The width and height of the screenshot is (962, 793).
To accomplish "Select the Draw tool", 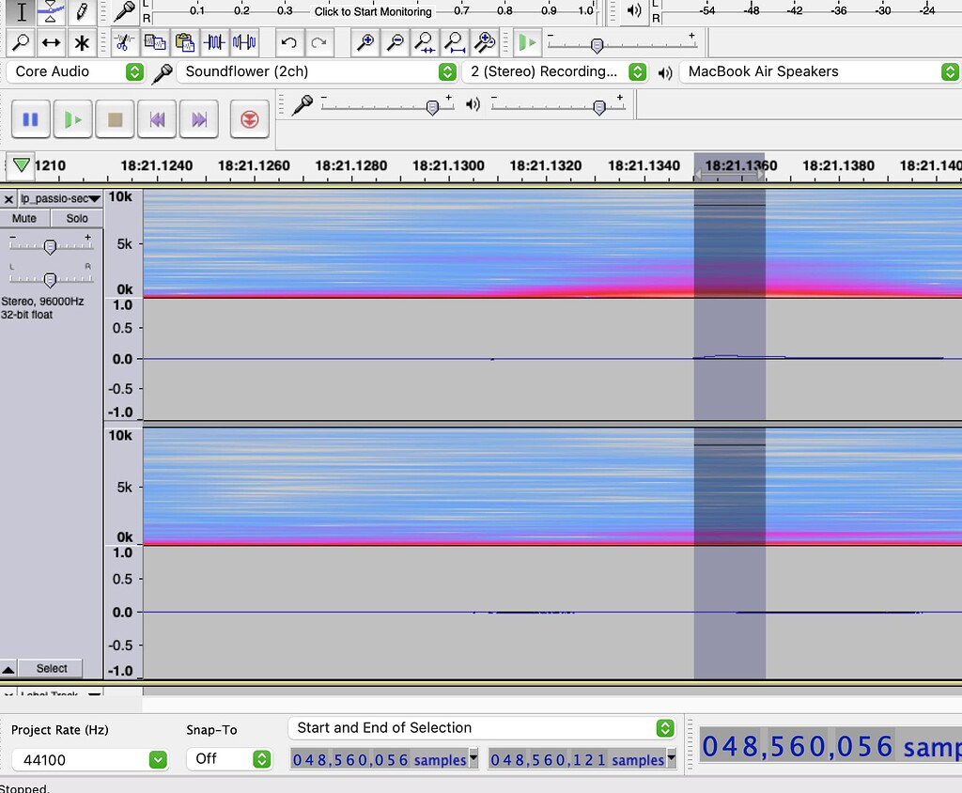I will click(83, 13).
